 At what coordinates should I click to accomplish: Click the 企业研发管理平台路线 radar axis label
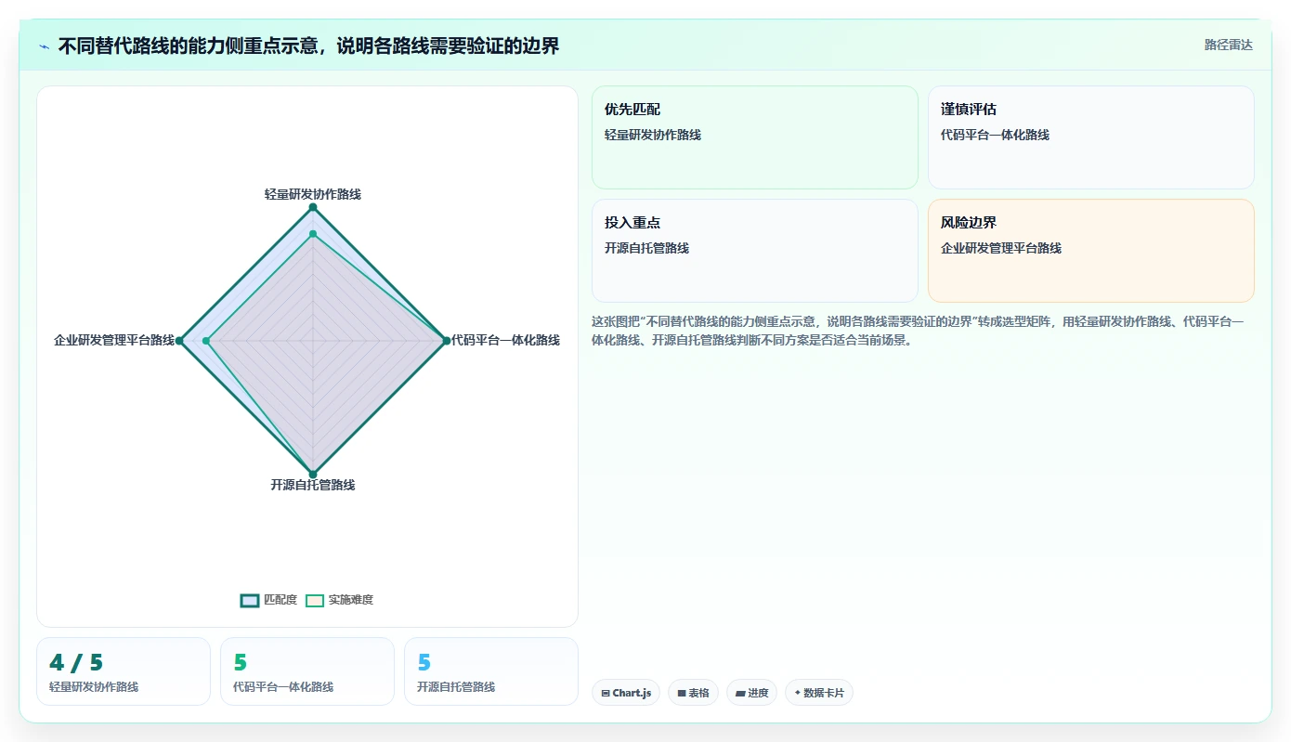pyautogui.click(x=114, y=340)
